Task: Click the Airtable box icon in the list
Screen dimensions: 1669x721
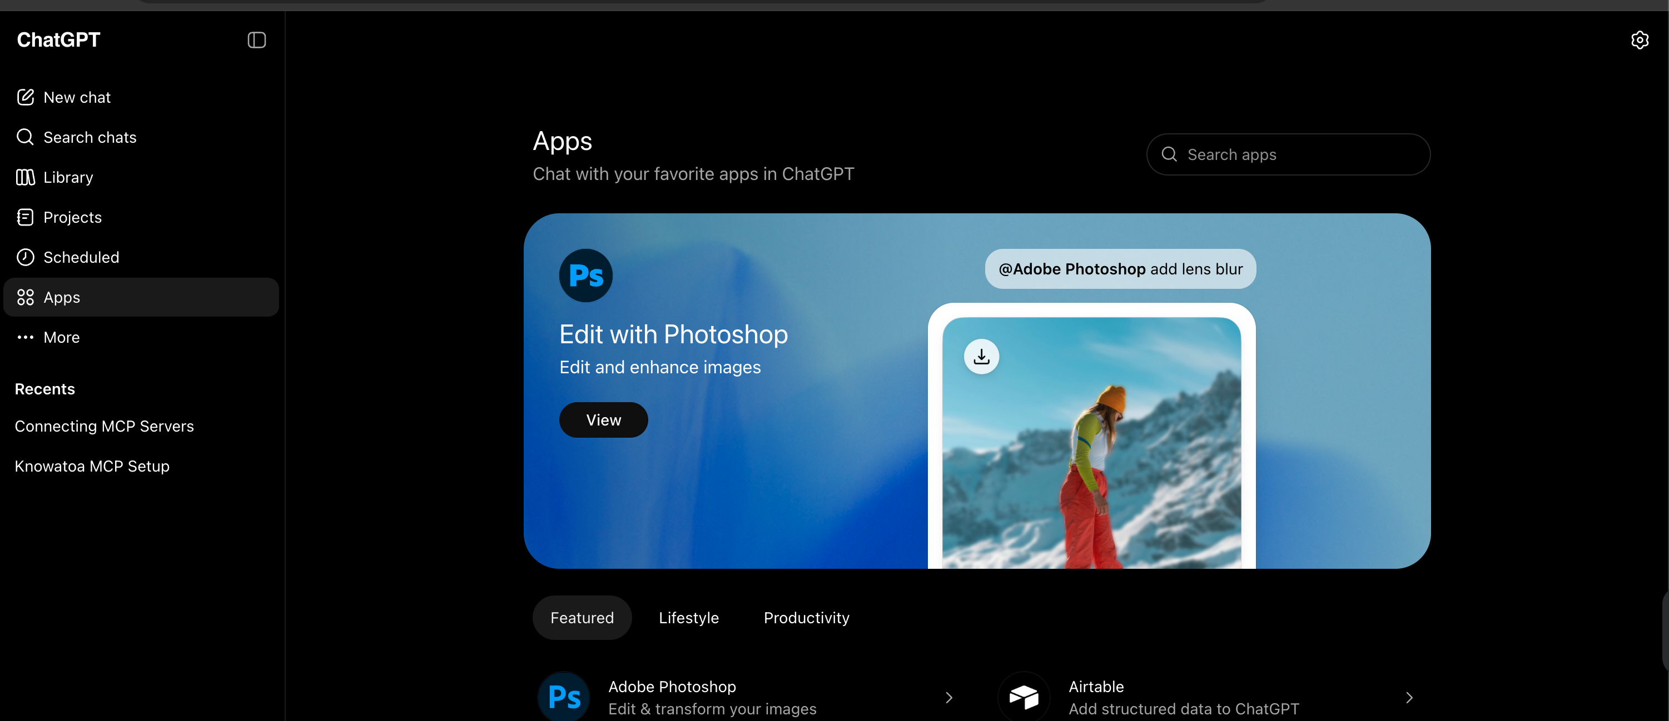Action: point(1024,697)
